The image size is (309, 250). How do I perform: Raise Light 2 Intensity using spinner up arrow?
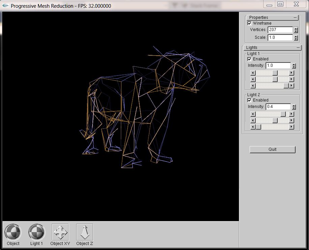click(x=294, y=106)
